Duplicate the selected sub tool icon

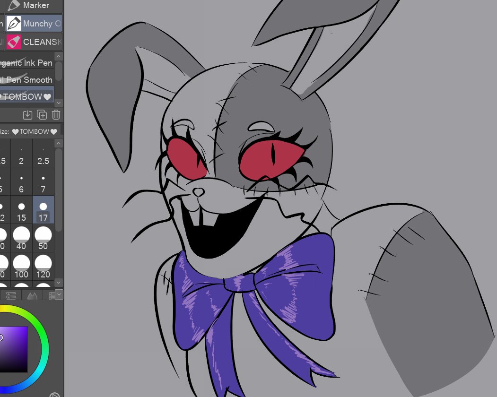[42, 115]
